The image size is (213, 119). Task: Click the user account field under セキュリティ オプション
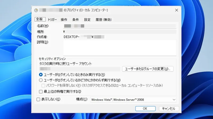pos(80,69)
